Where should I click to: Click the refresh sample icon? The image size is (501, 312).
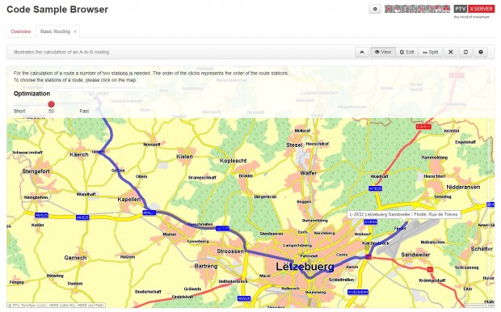tap(466, 52)
